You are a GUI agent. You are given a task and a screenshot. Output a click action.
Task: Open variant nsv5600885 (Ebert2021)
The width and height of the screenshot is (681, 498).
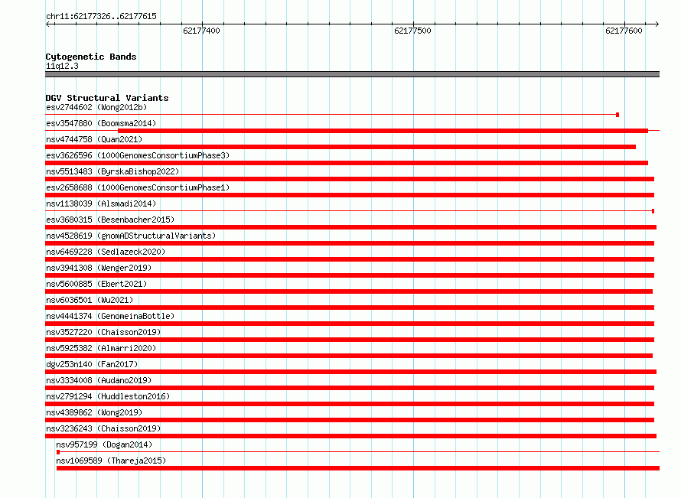96,284
